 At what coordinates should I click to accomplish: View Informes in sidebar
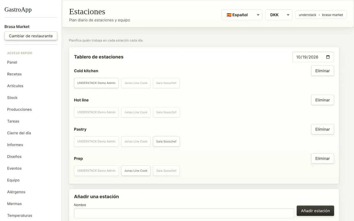[x=15, y=145]
